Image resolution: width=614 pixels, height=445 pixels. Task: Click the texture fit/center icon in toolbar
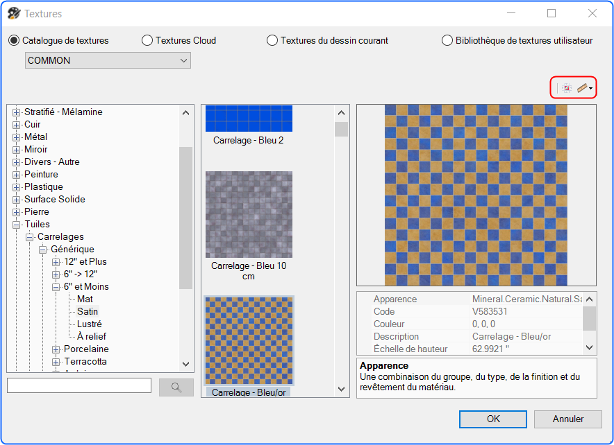[566, 88]
